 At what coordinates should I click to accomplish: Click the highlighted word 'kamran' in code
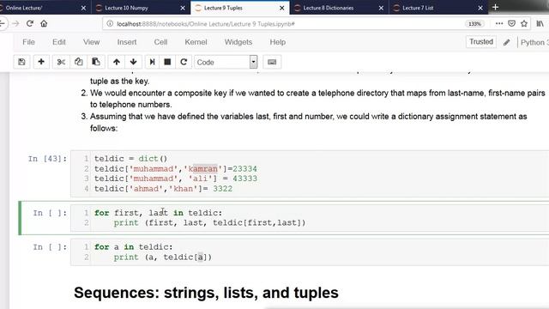[x=205, y=169]
